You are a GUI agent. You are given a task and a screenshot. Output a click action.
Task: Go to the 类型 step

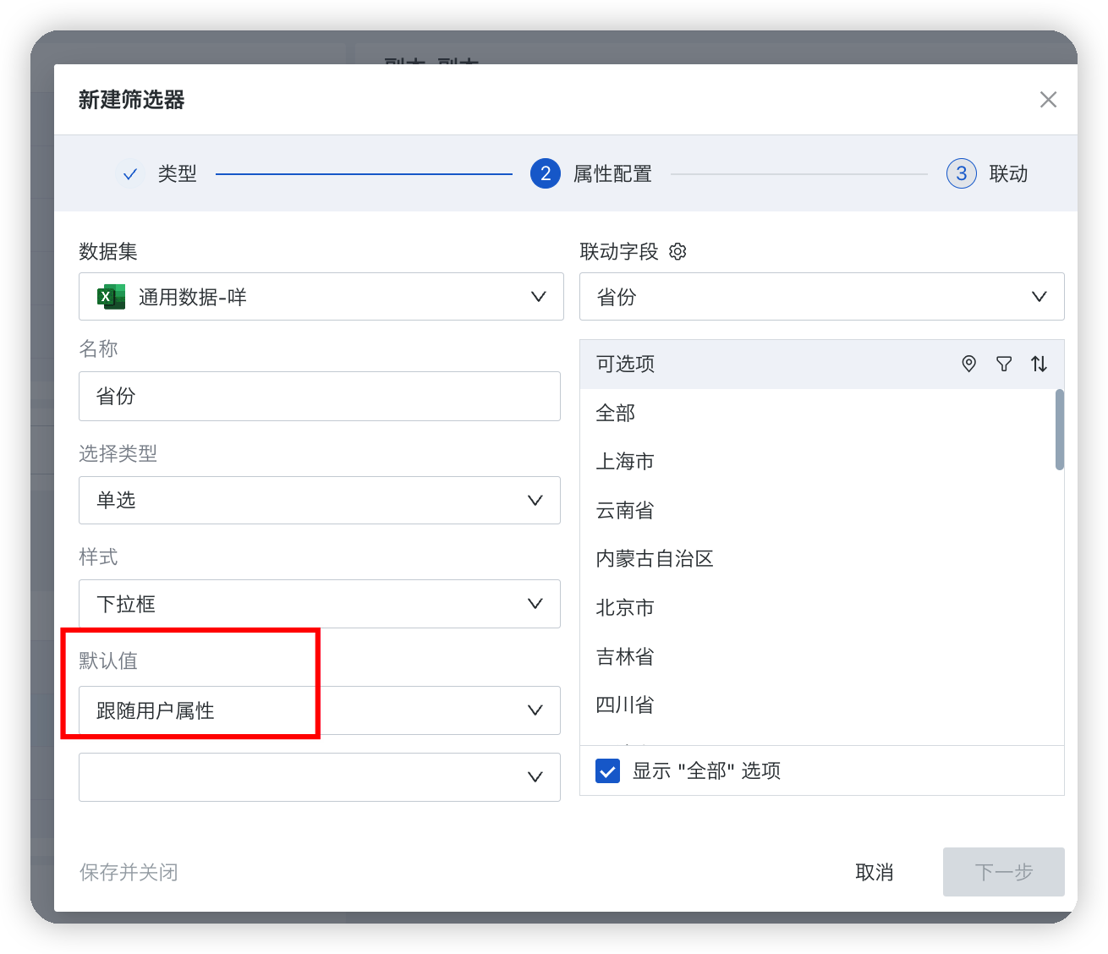[157, 174]
